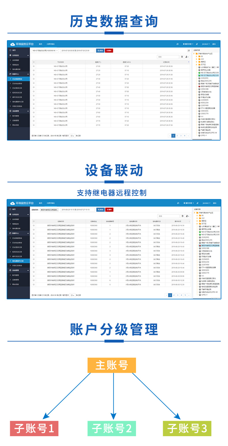Click column view icon above the 记录时间 column

tap(182, 57)
